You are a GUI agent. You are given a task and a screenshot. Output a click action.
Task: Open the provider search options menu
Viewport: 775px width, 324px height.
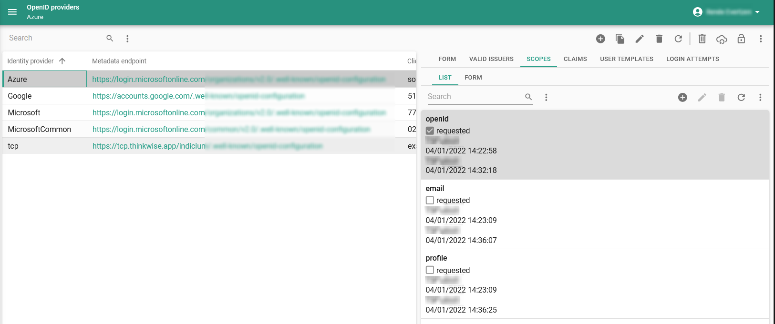127,39
